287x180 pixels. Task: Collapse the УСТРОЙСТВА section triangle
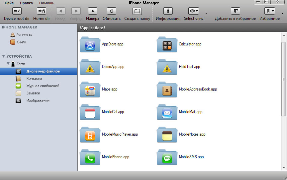tap(3, 56)
